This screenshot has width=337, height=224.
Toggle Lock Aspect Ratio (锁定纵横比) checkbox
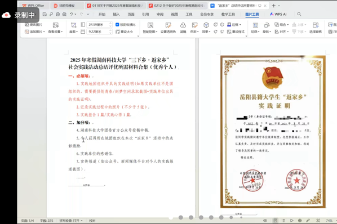click(117, 25)
